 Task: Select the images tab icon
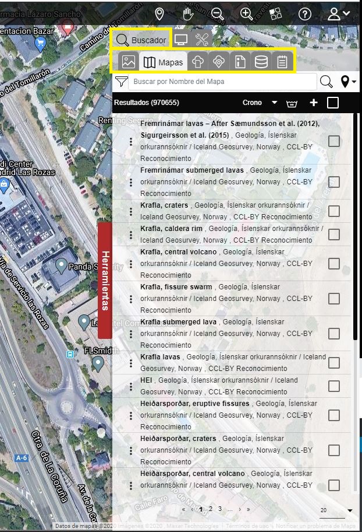pyautogui.click(x=129, y=62)
